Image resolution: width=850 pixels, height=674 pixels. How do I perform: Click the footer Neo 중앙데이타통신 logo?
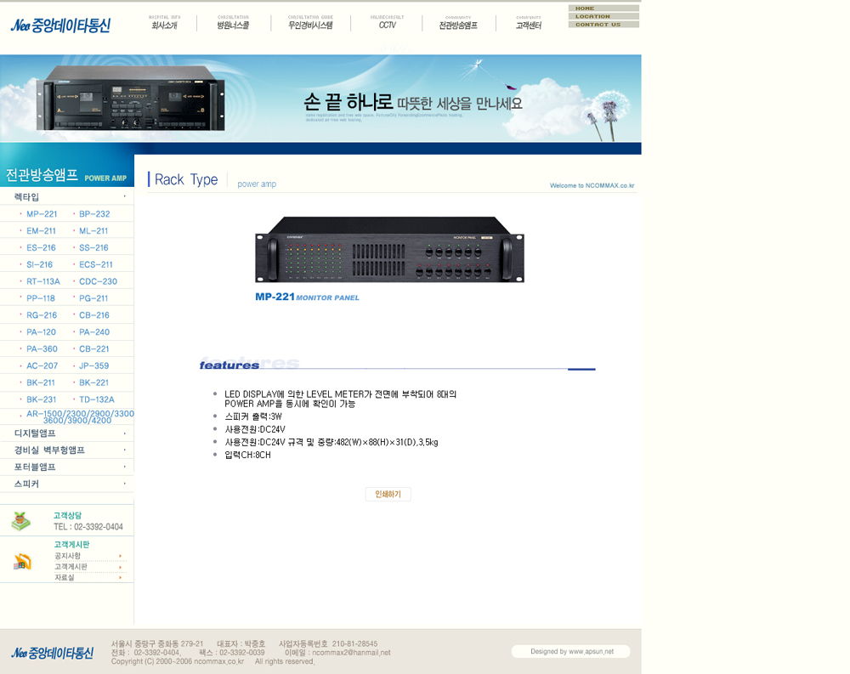pos(53,653)
